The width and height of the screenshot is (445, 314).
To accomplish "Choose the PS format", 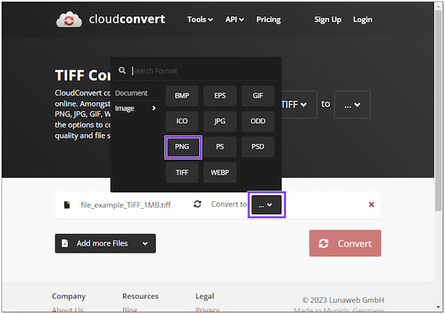I will [220, 147].
